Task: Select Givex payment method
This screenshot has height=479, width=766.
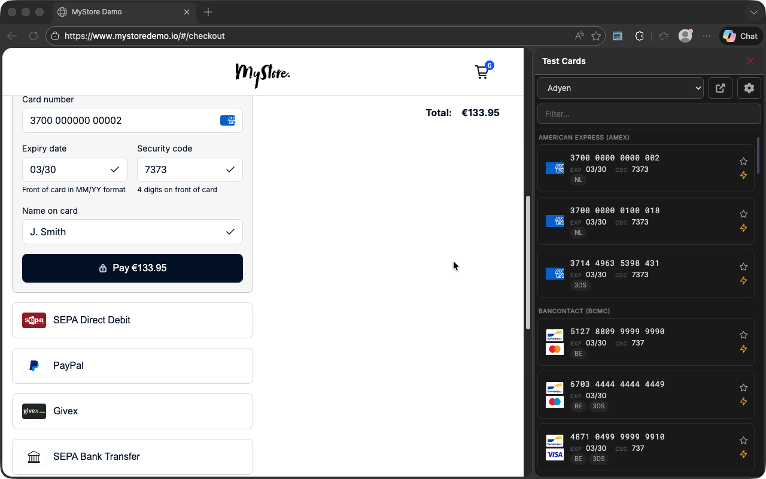Action: (132, 411)
